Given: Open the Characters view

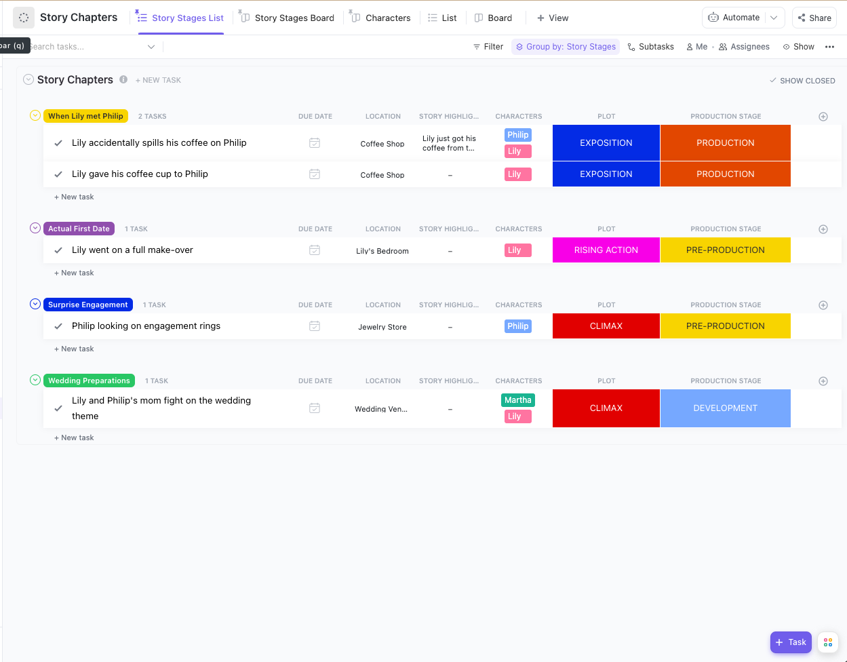Looking at the screenshot, I should click(380, 18).
